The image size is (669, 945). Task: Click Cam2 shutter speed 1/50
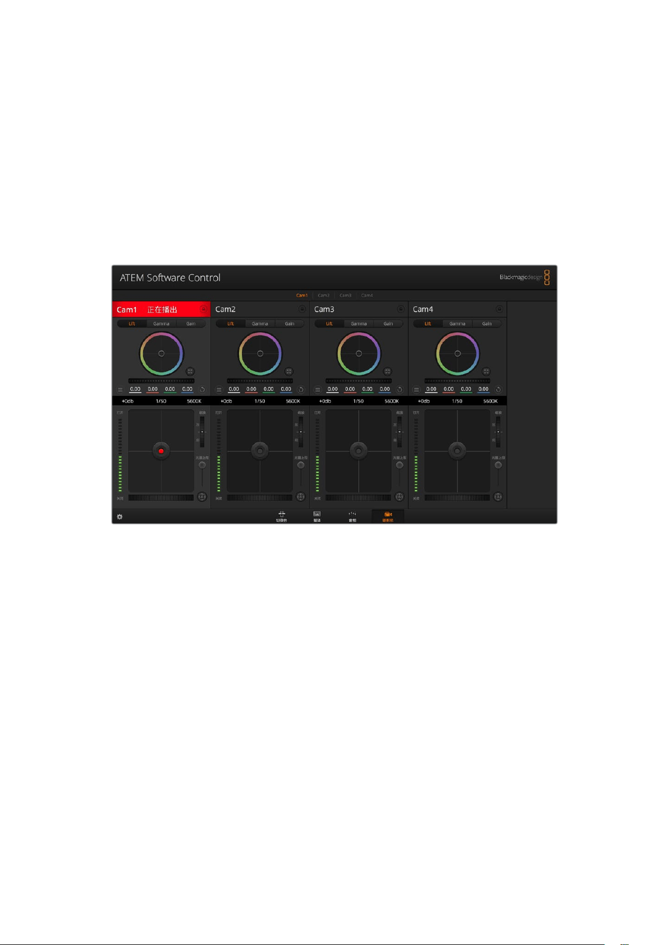click(260, 401)
